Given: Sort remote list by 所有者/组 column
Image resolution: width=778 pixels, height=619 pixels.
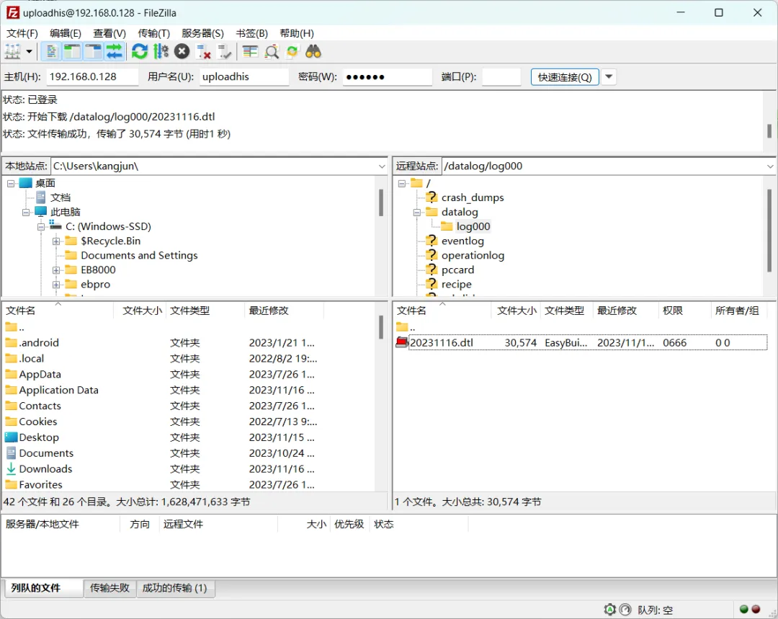Looking at the screenshot, I should pos(738,311).
